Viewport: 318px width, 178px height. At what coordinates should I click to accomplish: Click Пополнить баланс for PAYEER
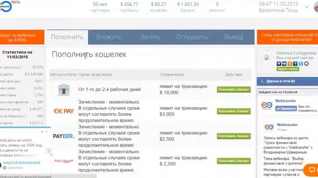pyautogui.click(x=234, y=136)
